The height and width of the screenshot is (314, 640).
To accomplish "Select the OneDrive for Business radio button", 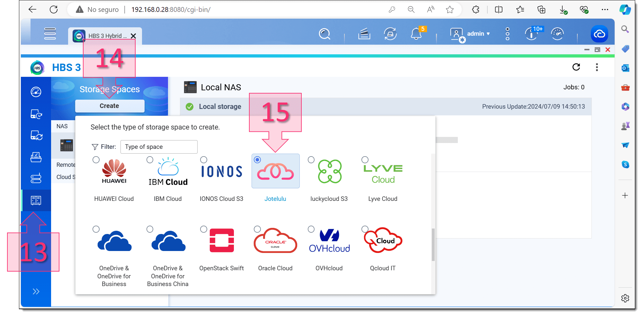I will pos(96,229).
